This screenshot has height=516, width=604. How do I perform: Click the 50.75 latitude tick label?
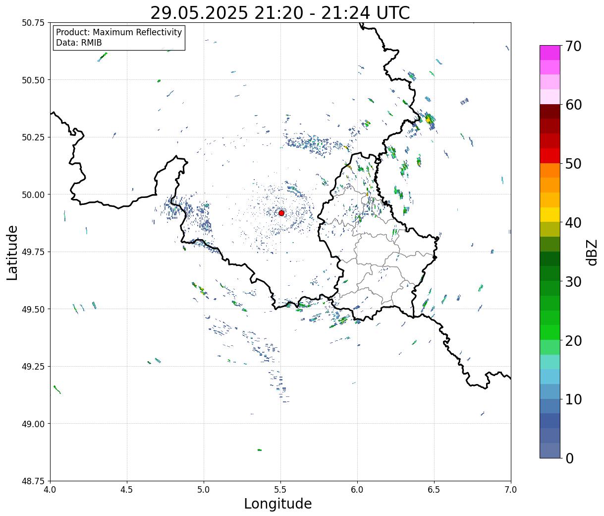(33, 23)
